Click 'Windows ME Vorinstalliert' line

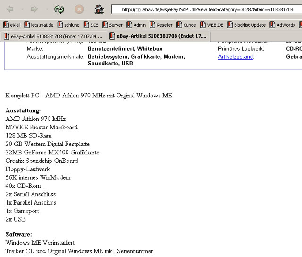[x=40, y=243]
